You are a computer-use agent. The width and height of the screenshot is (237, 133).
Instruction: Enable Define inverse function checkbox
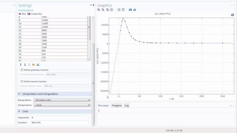coord(22,81)
